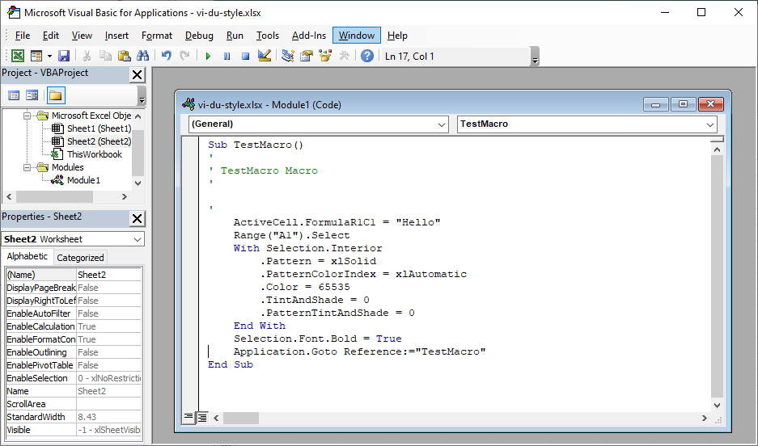This screenshot has height=446, width=758.
Task: Save the workbook with the floppy icon
Action: point(64,56)
